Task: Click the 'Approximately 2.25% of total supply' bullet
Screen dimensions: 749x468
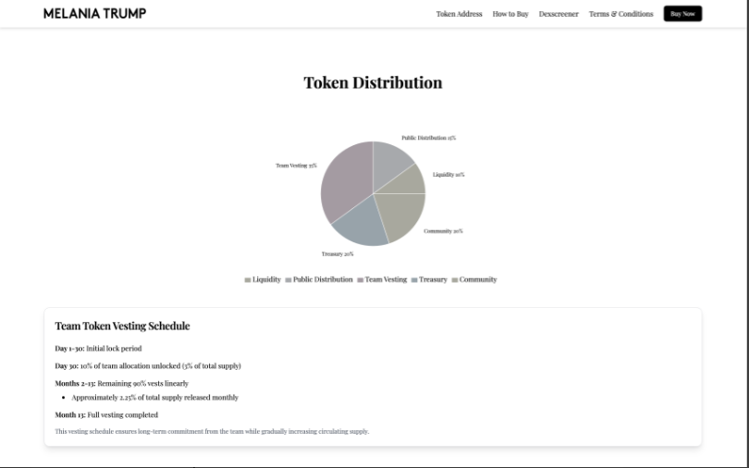Action: pos(154,398)
